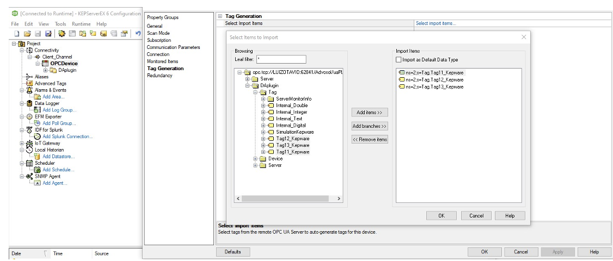The height and width of the screenshot is (261, 613).
Task: Collapse the Tag Generation property section
Action: click(x=220, y=16)
